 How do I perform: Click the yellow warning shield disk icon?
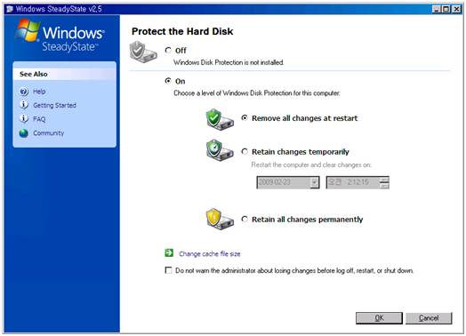(220, 220)
